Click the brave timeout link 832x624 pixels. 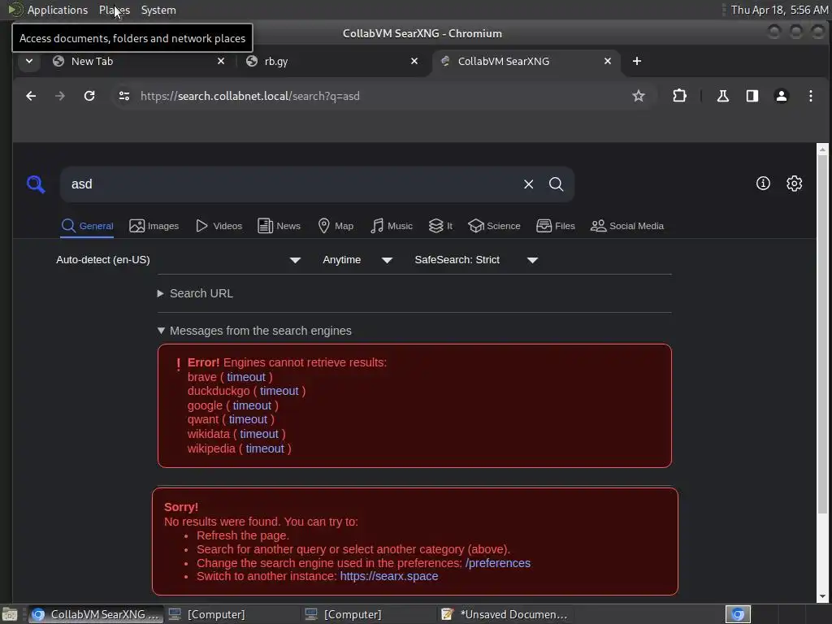246,377
